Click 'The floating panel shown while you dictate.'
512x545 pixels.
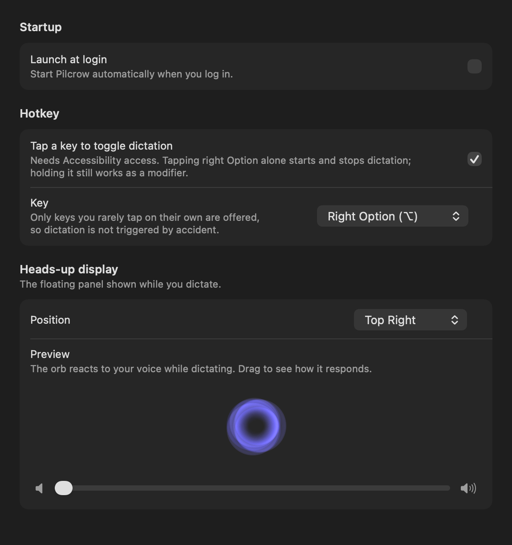pyautogui.click(x=120, y=284)
